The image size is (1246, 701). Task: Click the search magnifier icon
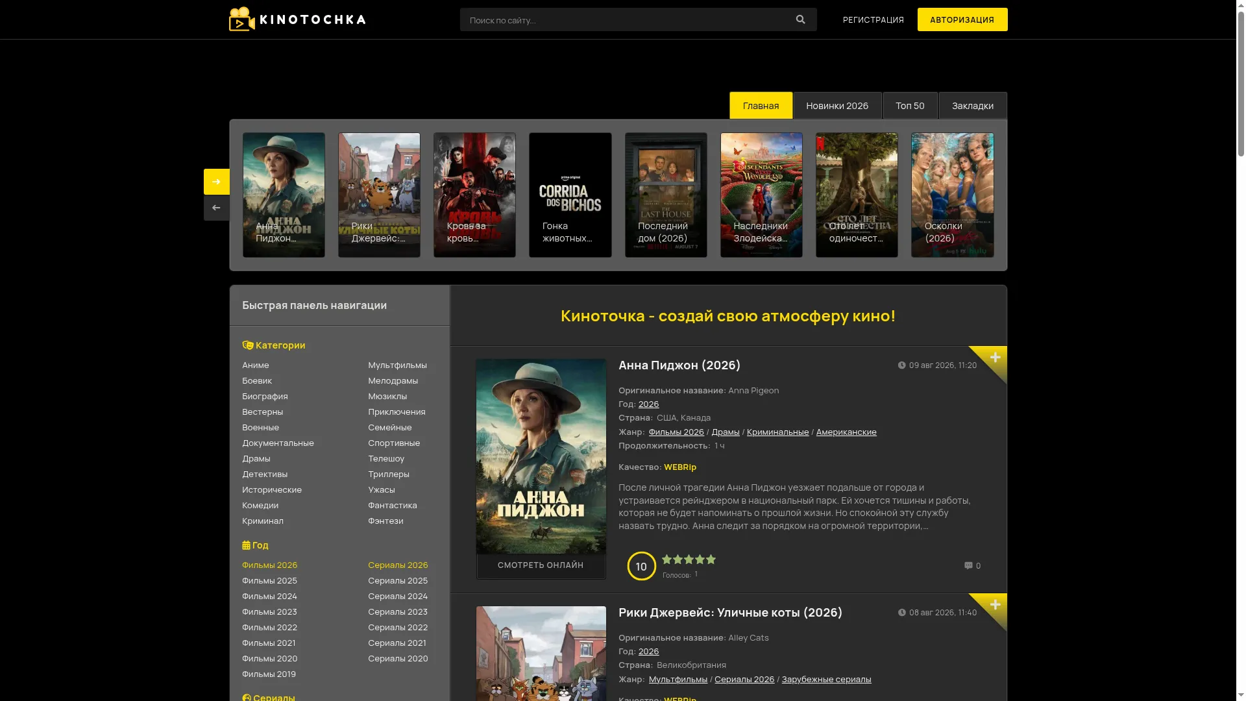(x=800, y=19)
